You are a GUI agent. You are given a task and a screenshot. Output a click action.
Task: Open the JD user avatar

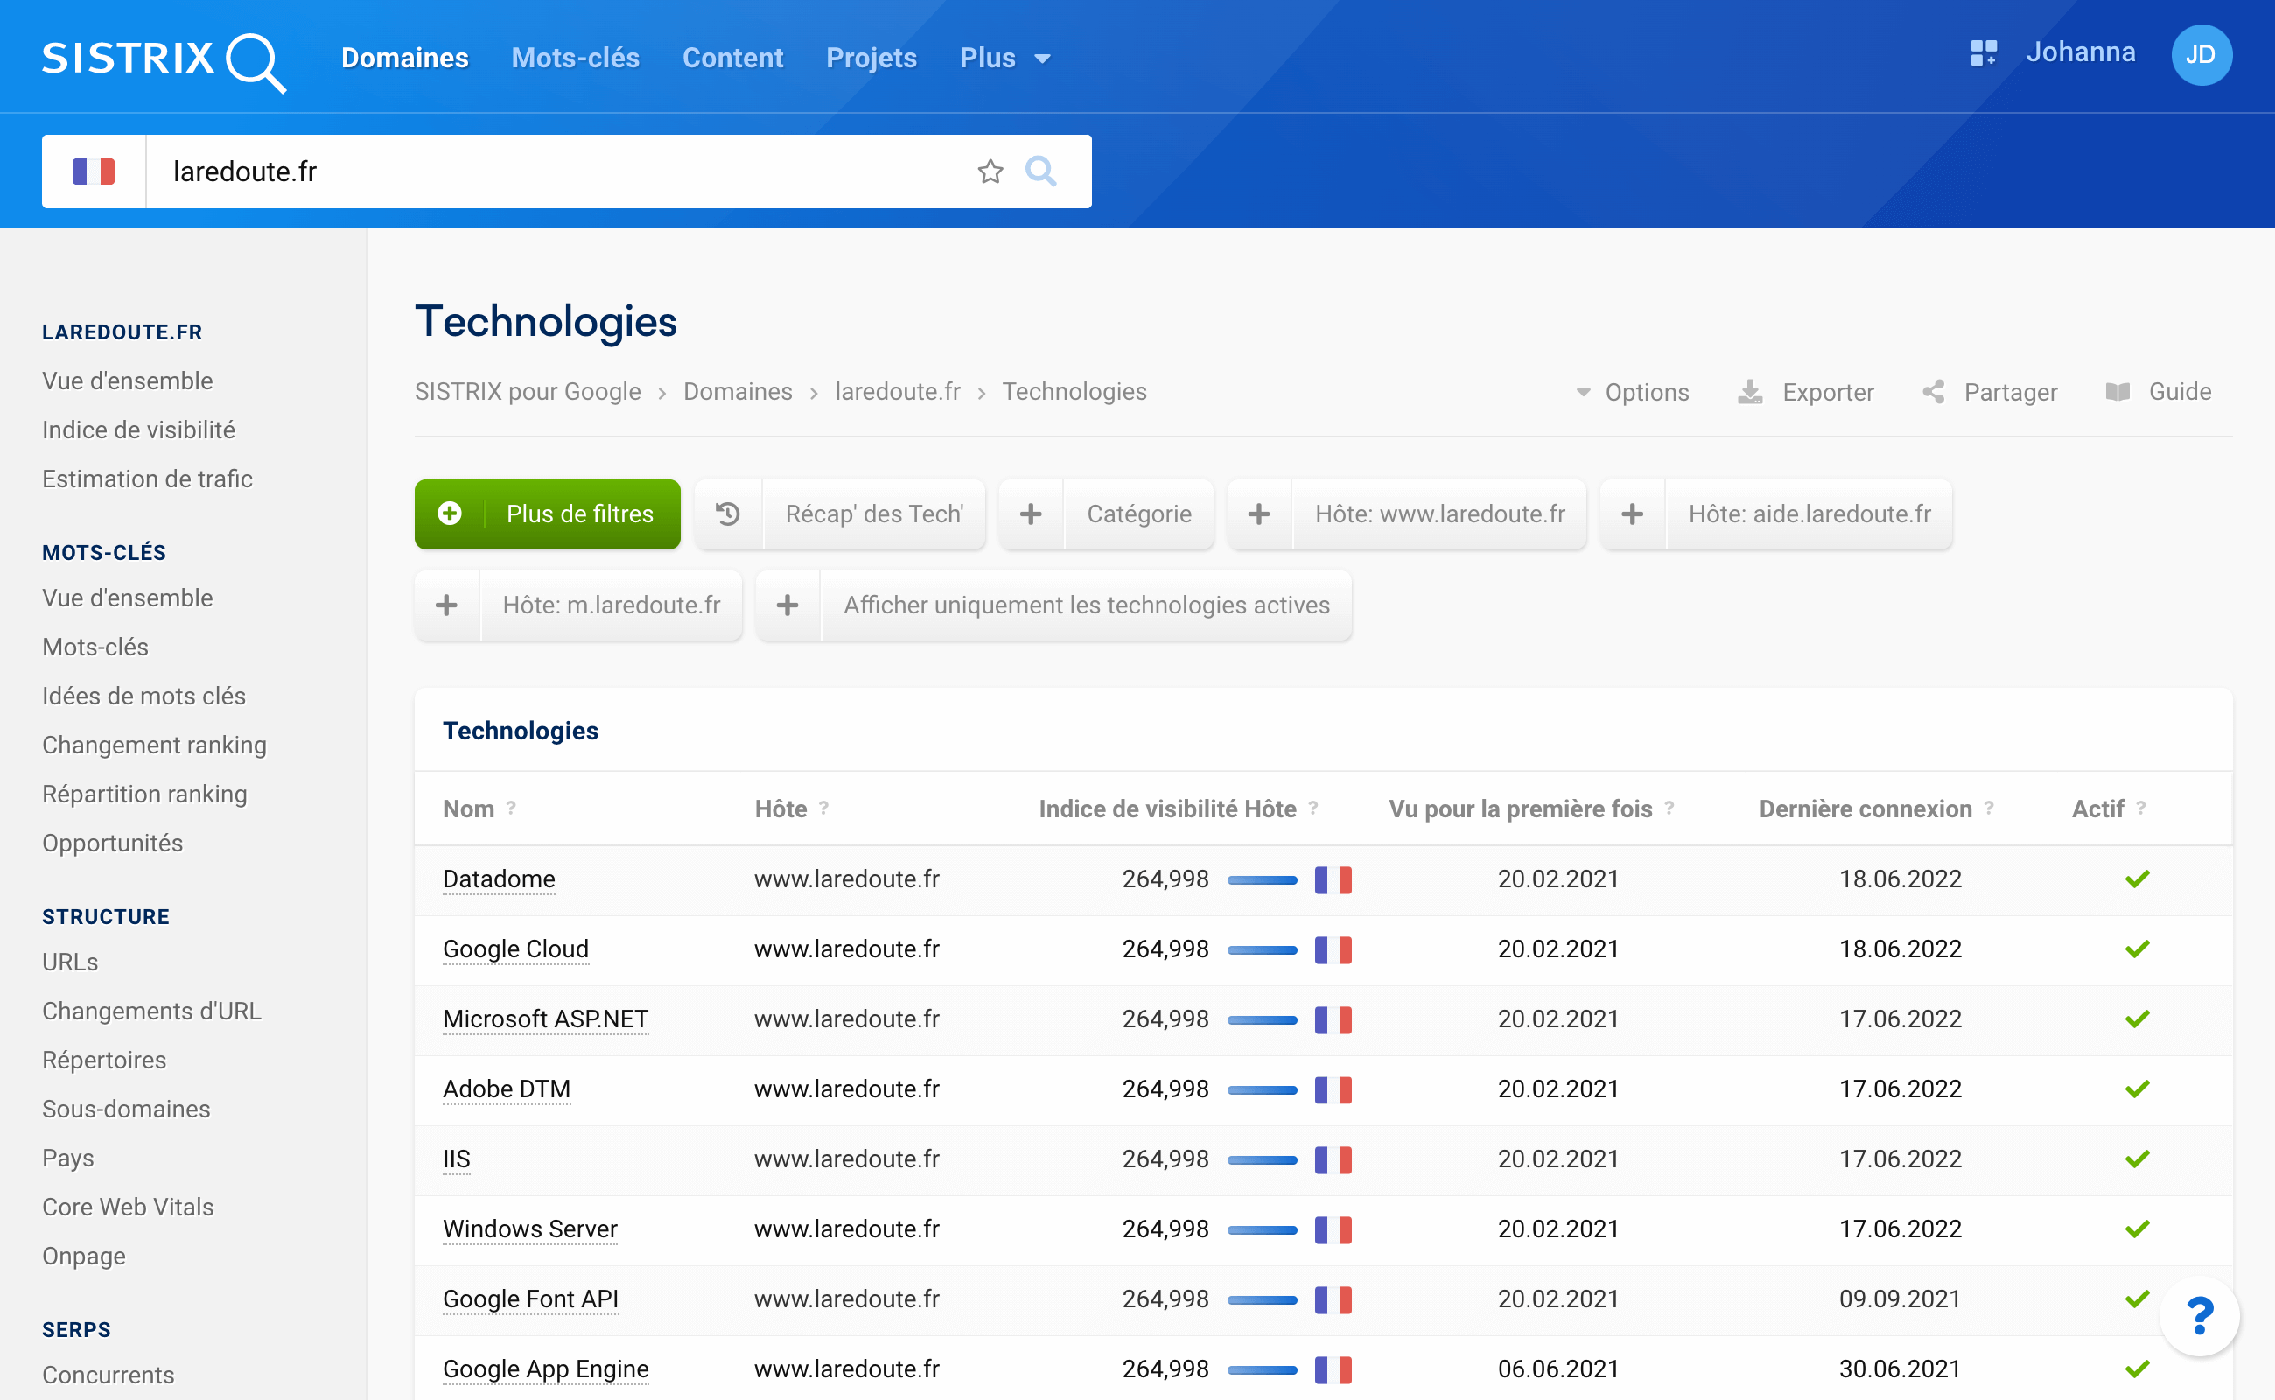pos(2201,54)
